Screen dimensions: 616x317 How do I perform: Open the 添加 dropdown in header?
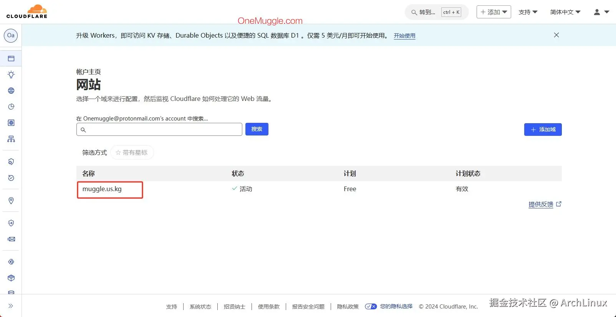point(494,12)
